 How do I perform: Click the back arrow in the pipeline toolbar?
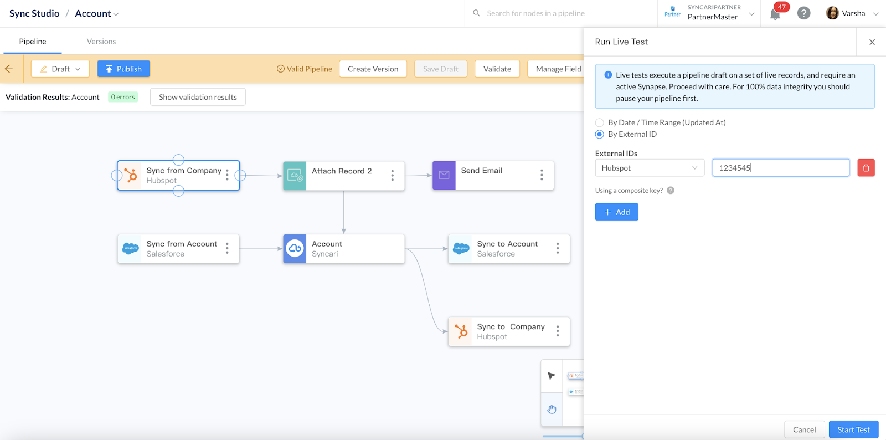point(9,69)
